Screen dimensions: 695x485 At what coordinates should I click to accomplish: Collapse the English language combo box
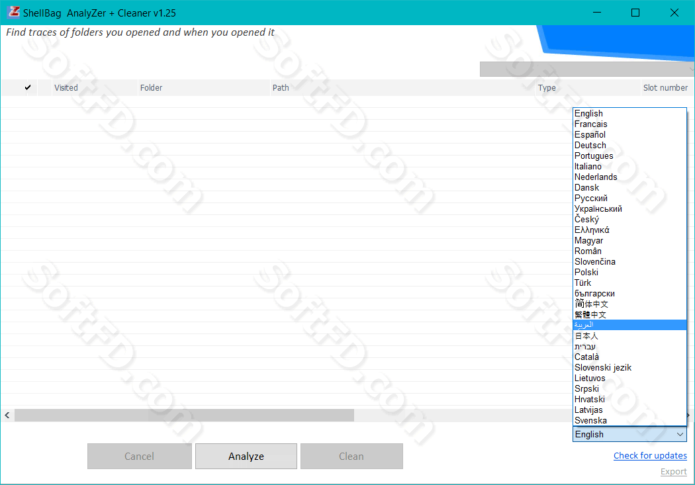point(629,435)
